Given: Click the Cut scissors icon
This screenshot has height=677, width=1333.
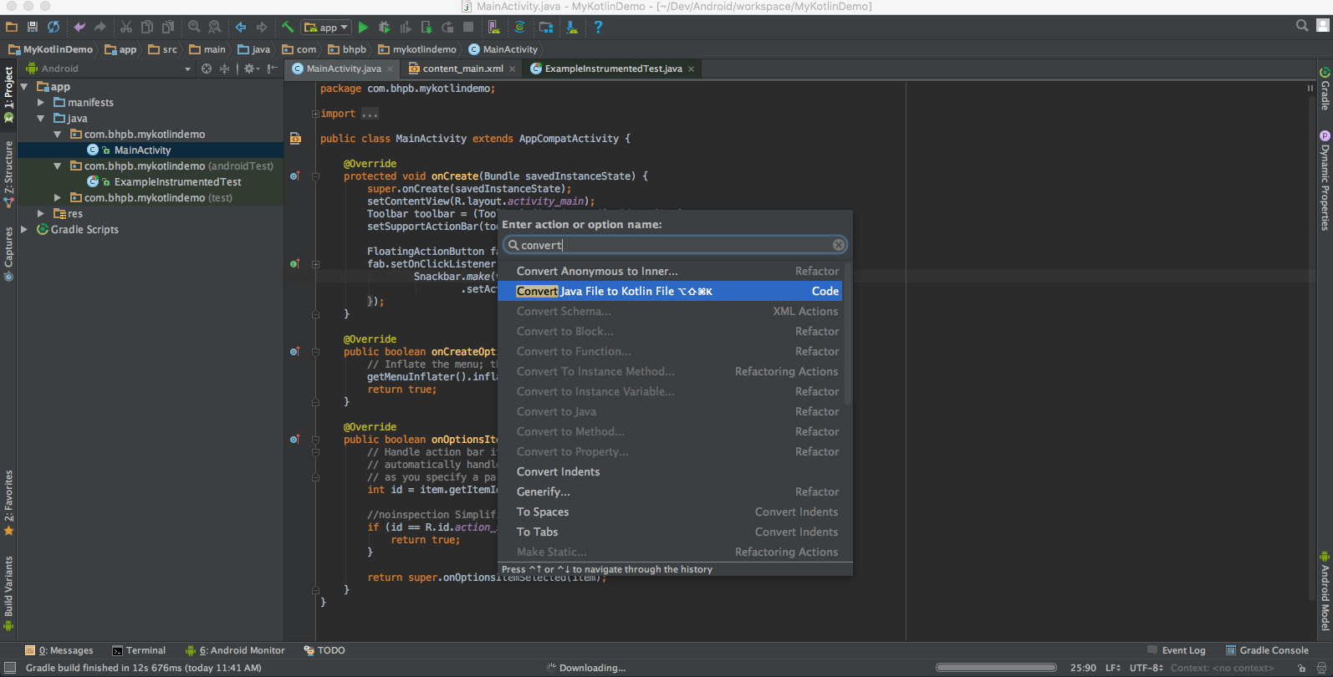Looking at the screenshot, I should pos(126,27).
